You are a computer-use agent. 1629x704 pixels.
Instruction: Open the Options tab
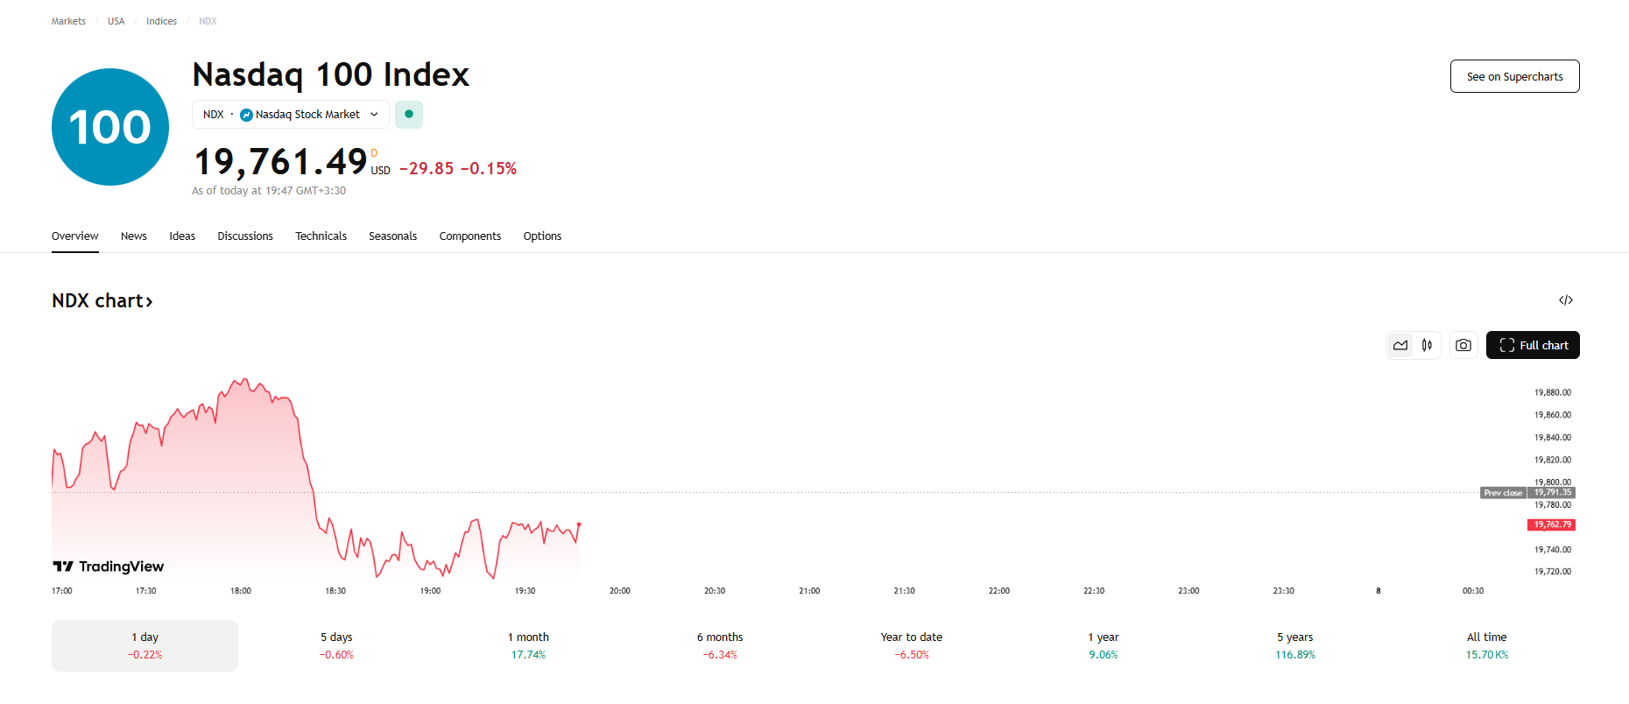click(542, 236)
